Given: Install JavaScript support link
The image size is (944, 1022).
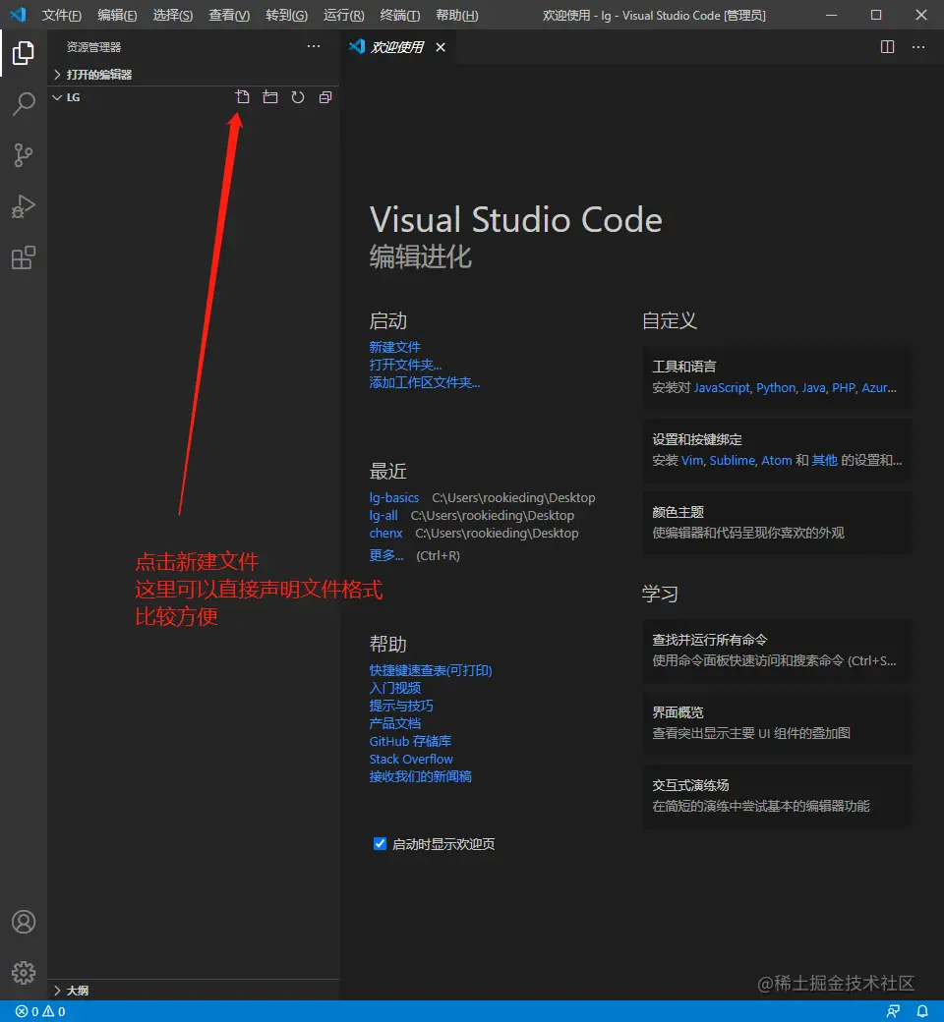Looking at the screenshot, I should (x=722, y=388).
